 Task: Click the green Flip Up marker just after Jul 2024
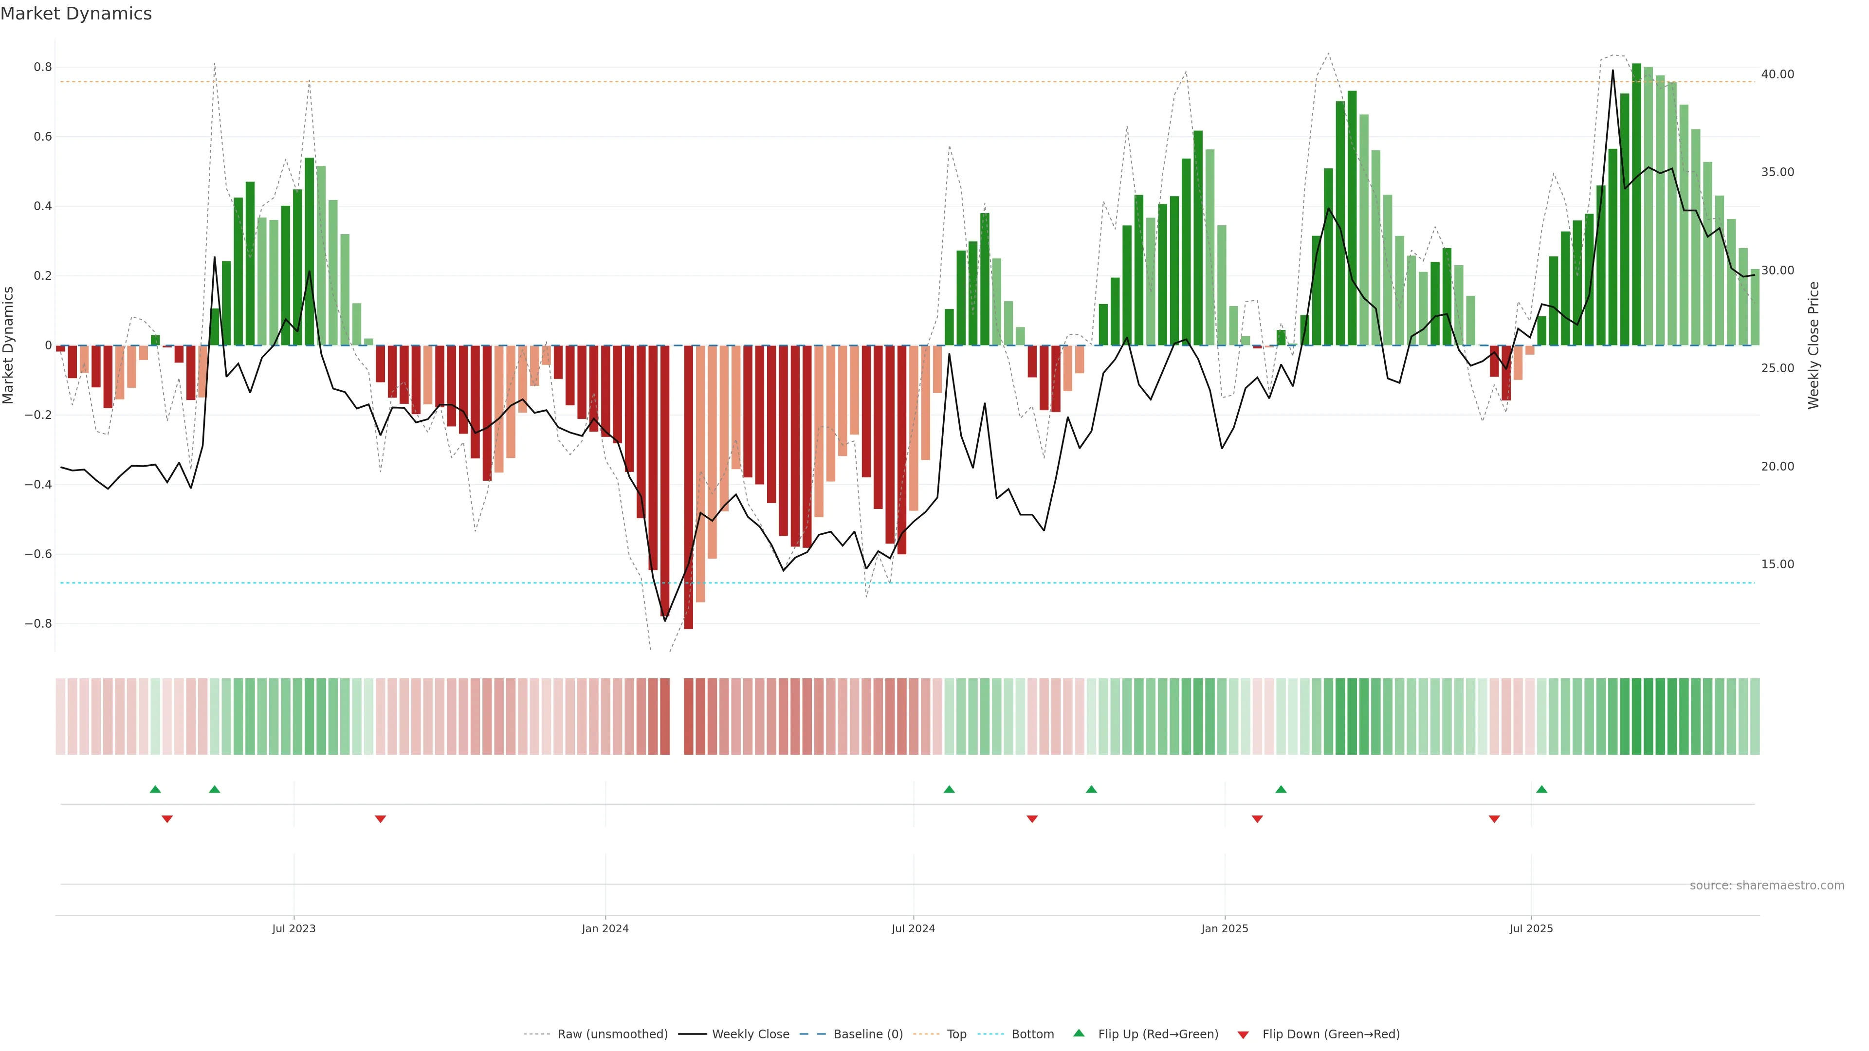pyautogui.click(x=949, y=789)
